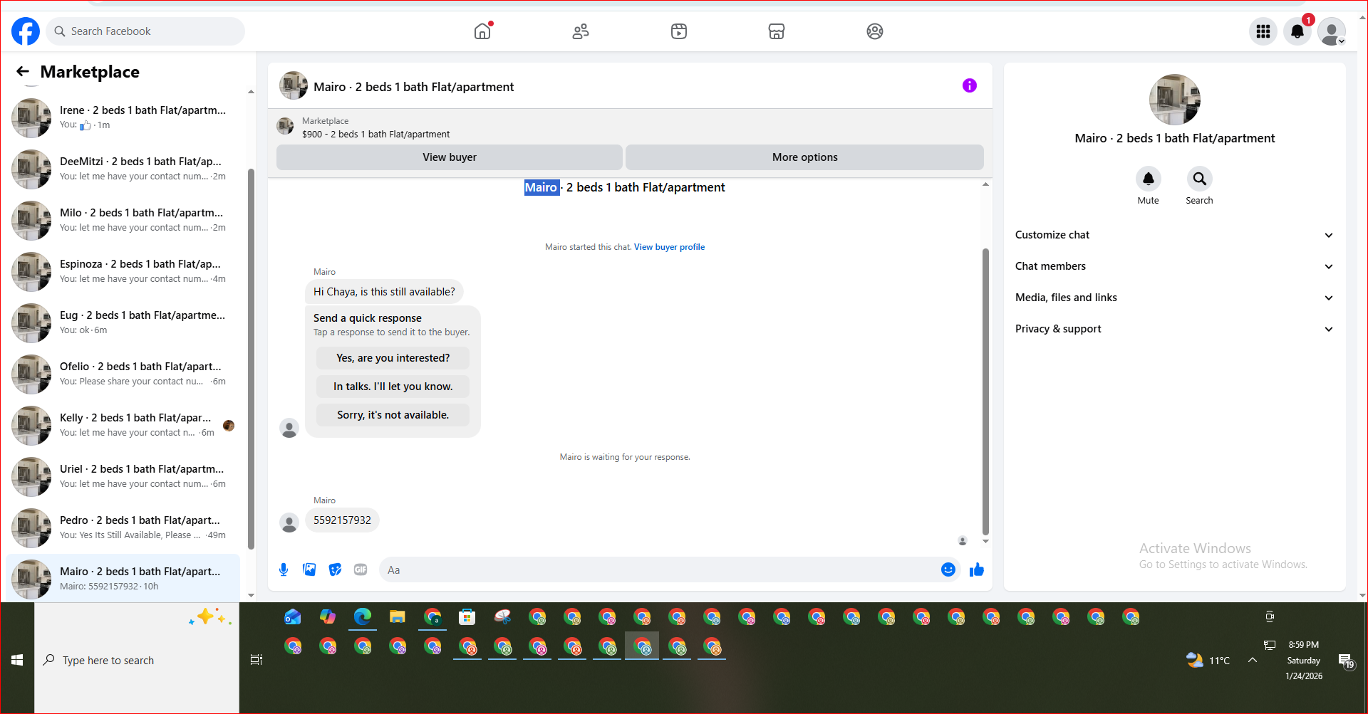Click the More options button
The height and width of the screenshot is (714, 1368).
click(805, 157)
